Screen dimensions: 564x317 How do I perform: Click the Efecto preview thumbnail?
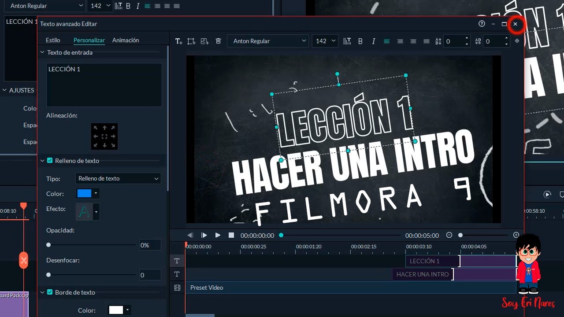click(x=85, y=212)
